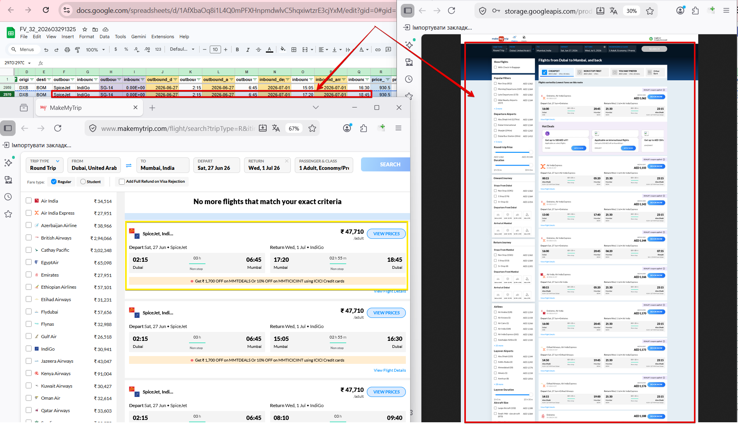Check cloud save status icon
Image resolution: width=738 pixels, height=425 pixels.
[105, 29]
